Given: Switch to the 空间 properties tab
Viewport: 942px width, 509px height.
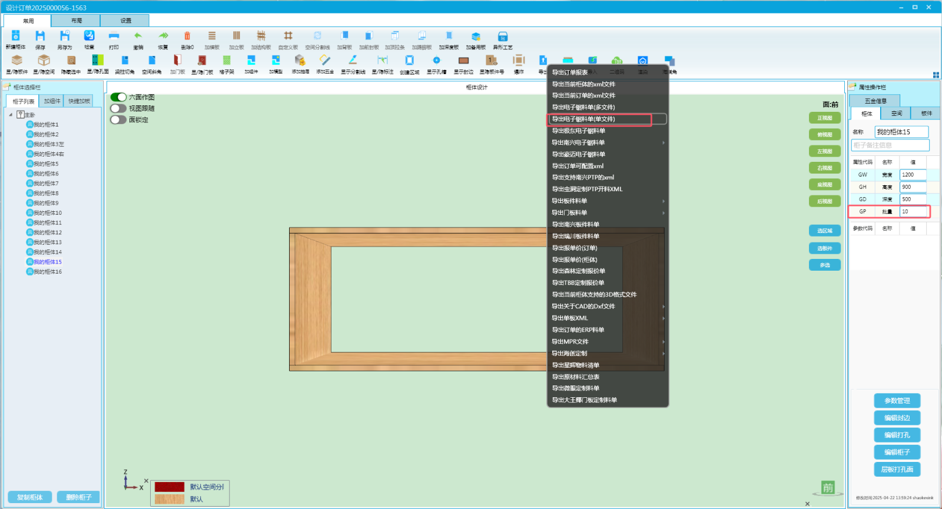Looking at the screenshot, I should [x=896, y=114].
